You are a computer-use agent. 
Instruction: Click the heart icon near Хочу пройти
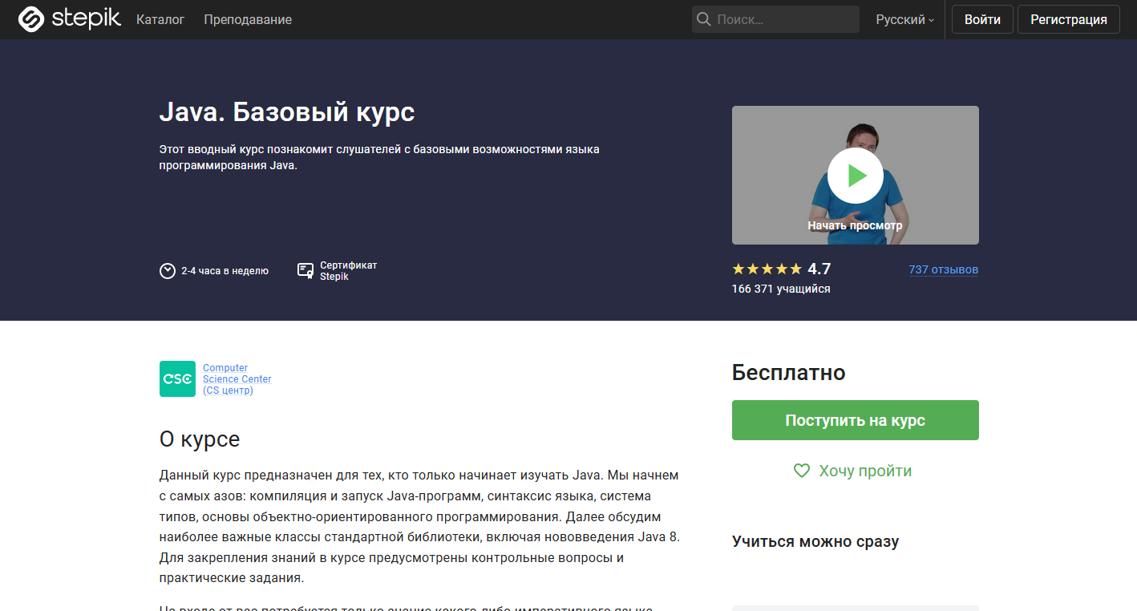tap(801, 471)
